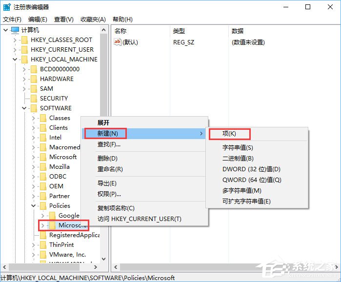The image size is (341, 282).
Task: Expand the Microsoft key under Policies
Action: click(42, 225)
